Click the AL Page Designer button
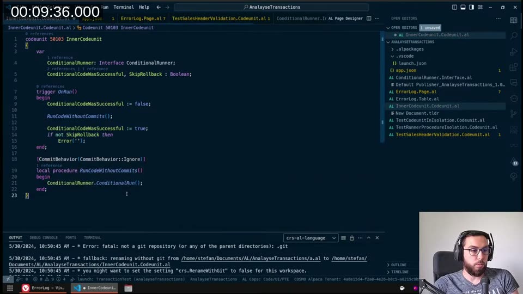523x294 pixels. pyautogui.click(x=345, y=19)
